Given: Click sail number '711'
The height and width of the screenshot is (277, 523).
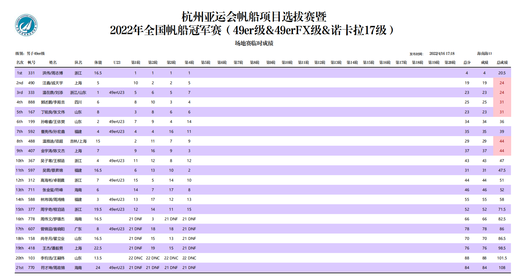Looking at the screenshot, I should click(x=31, y=190).
